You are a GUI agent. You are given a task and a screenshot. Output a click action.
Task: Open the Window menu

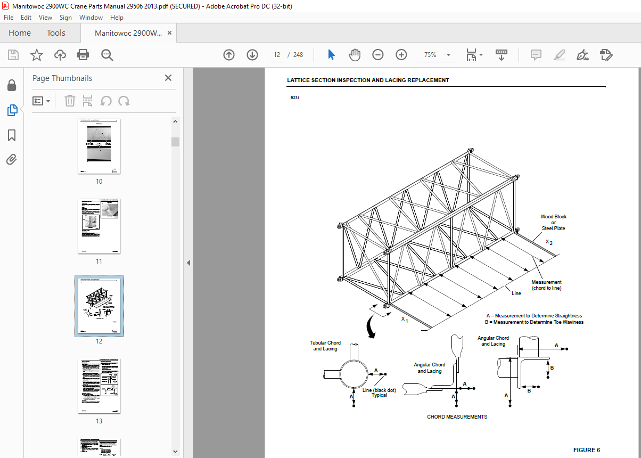coord(91,18)
